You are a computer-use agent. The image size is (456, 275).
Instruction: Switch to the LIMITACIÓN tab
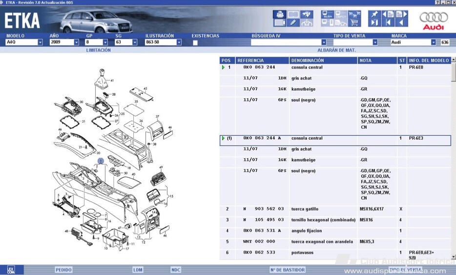pos(98,50)
